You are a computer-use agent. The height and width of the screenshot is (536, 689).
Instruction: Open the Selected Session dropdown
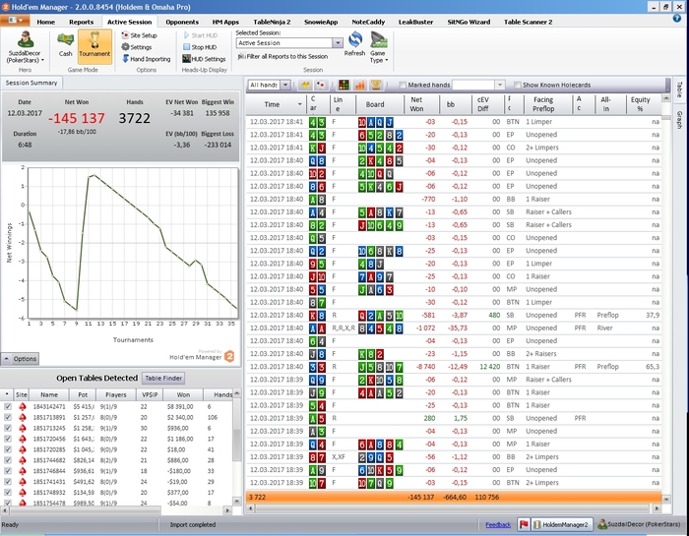point(338,43)
